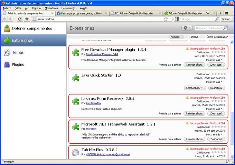Click the Java Quick Starter puzzle icon
This screenshot has width=235, height=165.
(x=75, y=78)
